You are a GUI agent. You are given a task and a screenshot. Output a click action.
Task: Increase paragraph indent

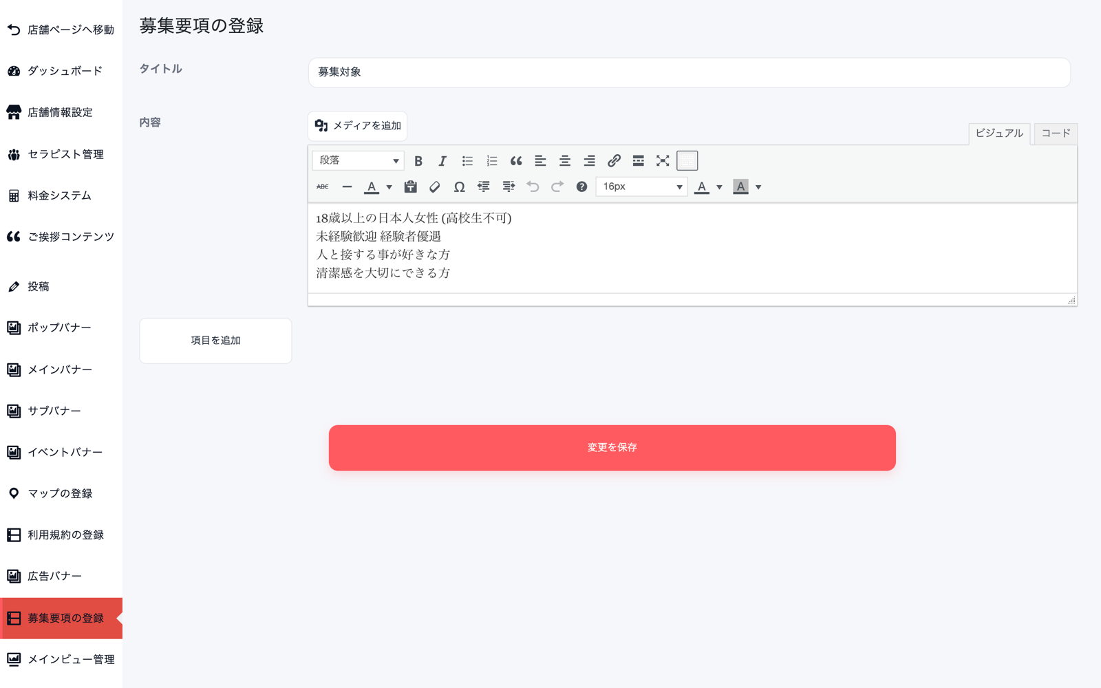click(509, 186)
